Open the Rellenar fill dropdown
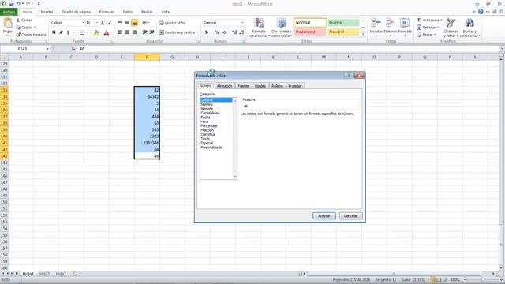 (427, 28)
